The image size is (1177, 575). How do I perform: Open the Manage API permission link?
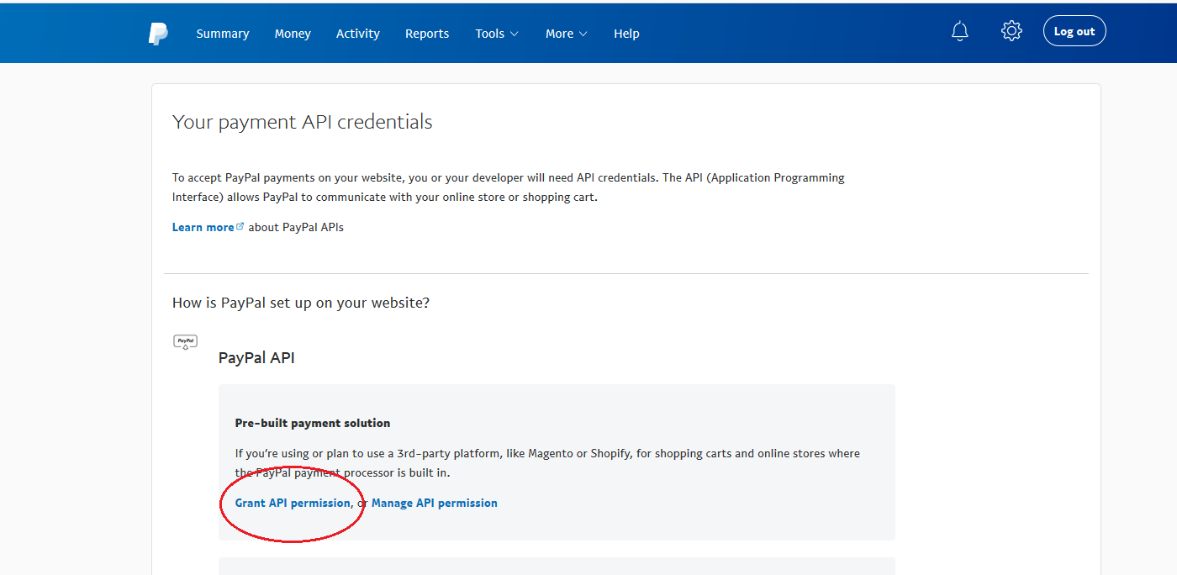tap(435, 503)
